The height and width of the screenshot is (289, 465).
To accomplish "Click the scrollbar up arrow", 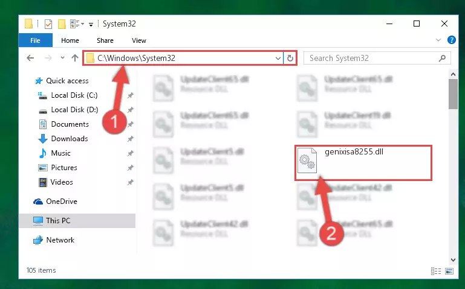I will [453, 74].
